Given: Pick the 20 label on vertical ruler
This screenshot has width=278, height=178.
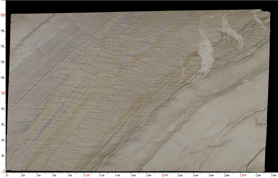Looking at the screenshot, I should pos(3,155).
